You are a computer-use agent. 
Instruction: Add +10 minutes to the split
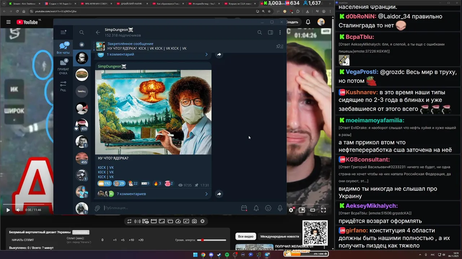(x=131, y=240)
